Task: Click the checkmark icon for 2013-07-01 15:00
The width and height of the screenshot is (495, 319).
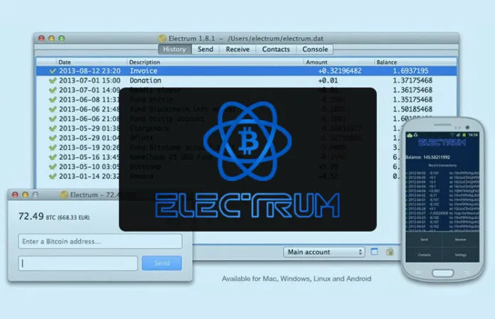Action: click(53, 80)
